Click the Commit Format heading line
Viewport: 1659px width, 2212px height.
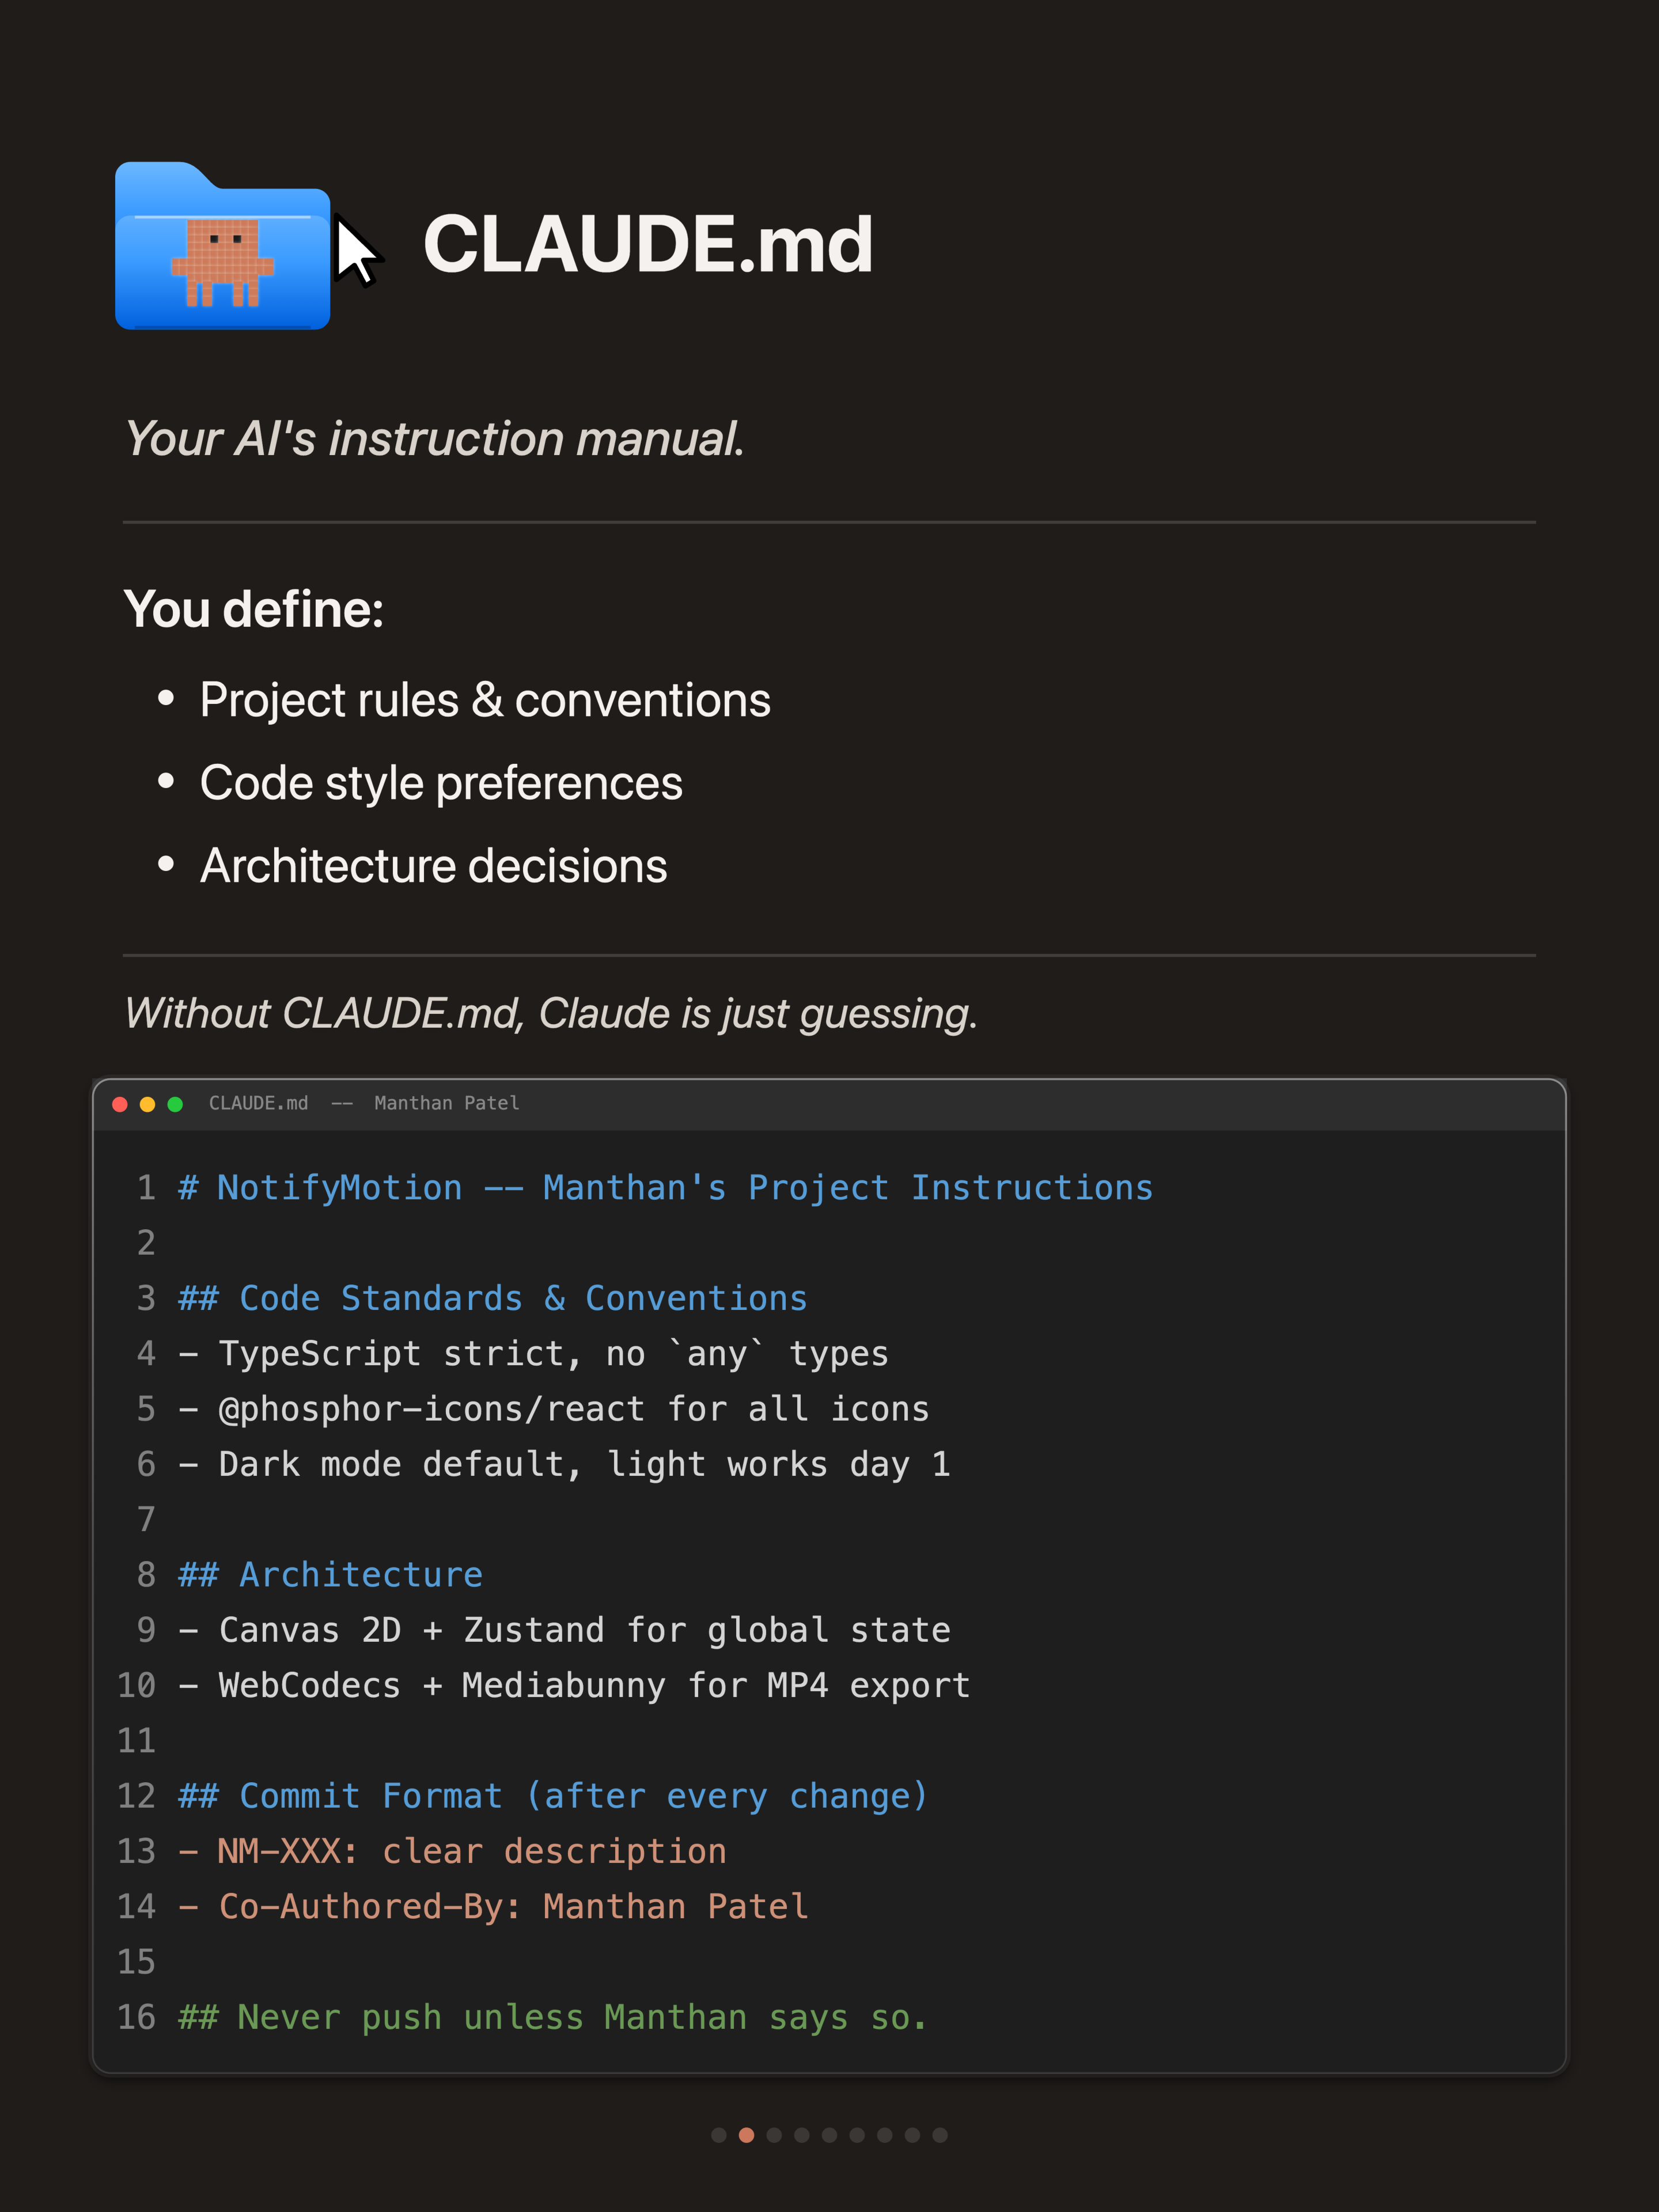pos(553,1797)
